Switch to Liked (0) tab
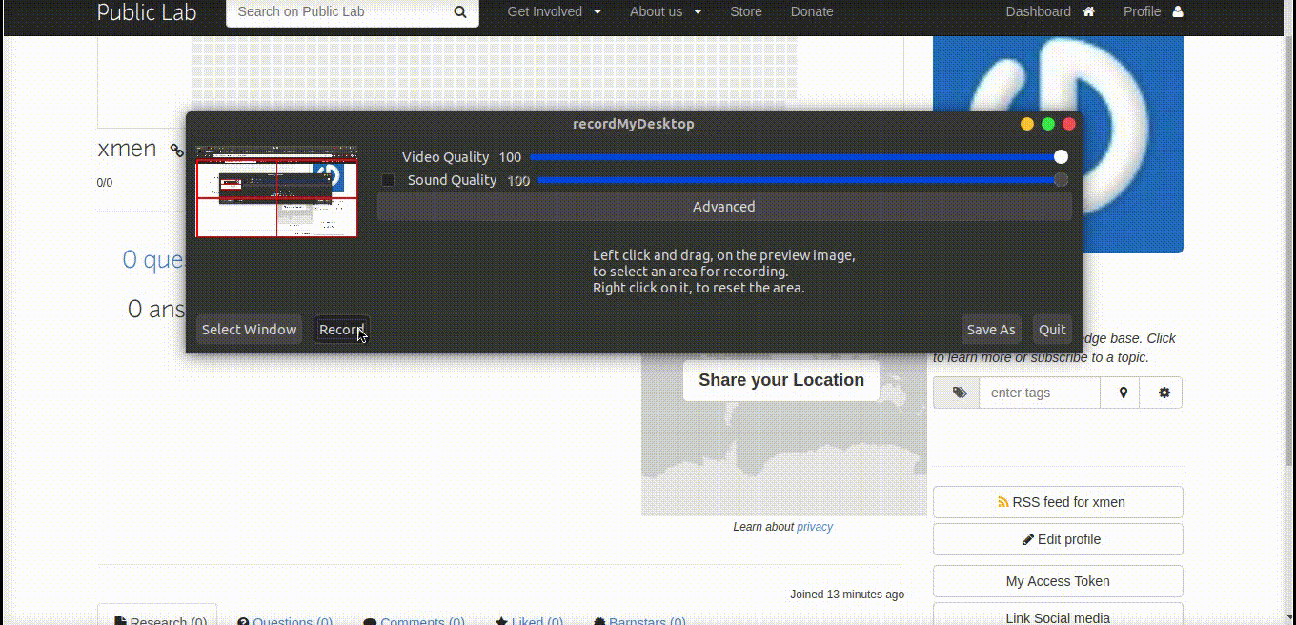The image size is (1296, 625). (x=529, y=619)
